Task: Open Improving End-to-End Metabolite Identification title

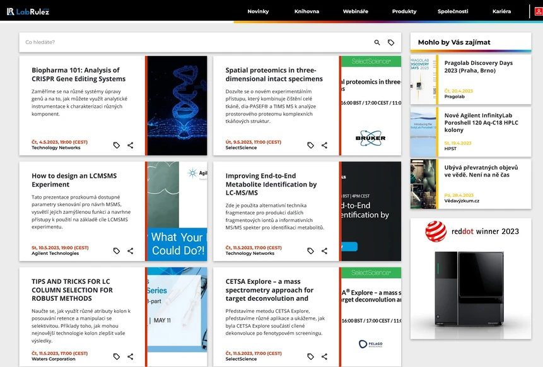Action: (271, 184)
